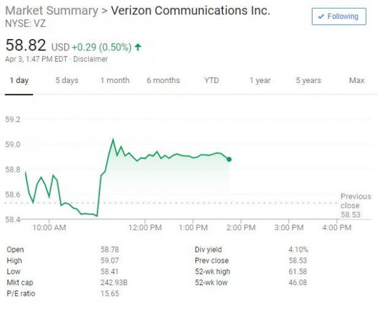Click the Market Summary breadcrumb link
This screenshot has width=378, height=312.
point(52,11)
